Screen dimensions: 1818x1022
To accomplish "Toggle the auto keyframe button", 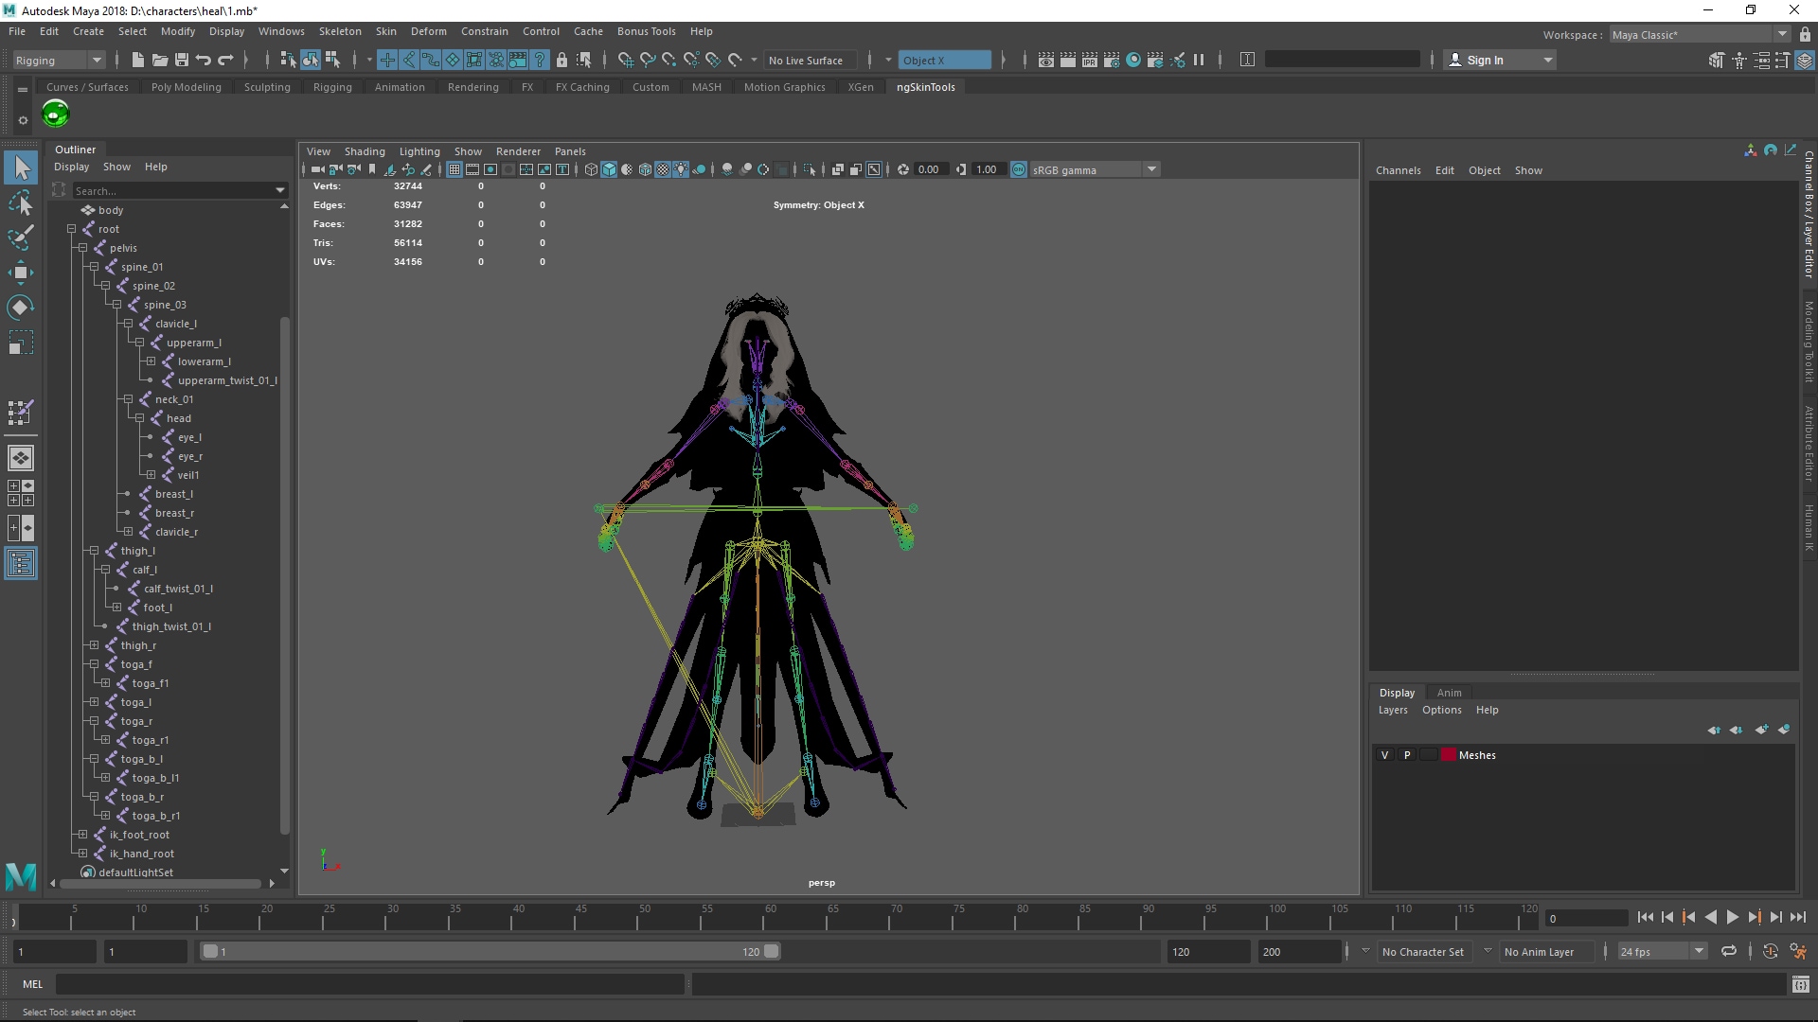I will 1770,951.
